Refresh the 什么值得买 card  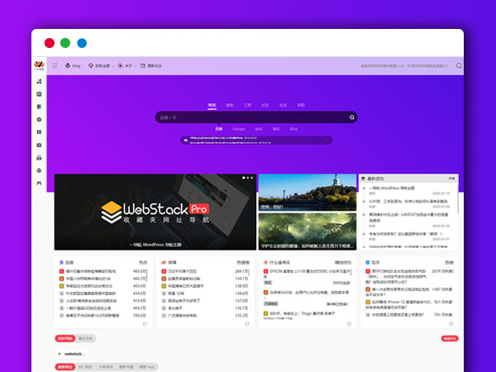coord(349,323)
